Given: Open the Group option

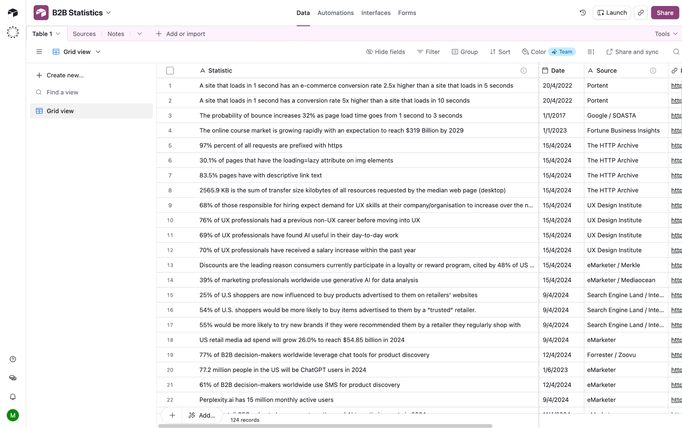Looking at the screenshot, I should (x=465, y=52).
